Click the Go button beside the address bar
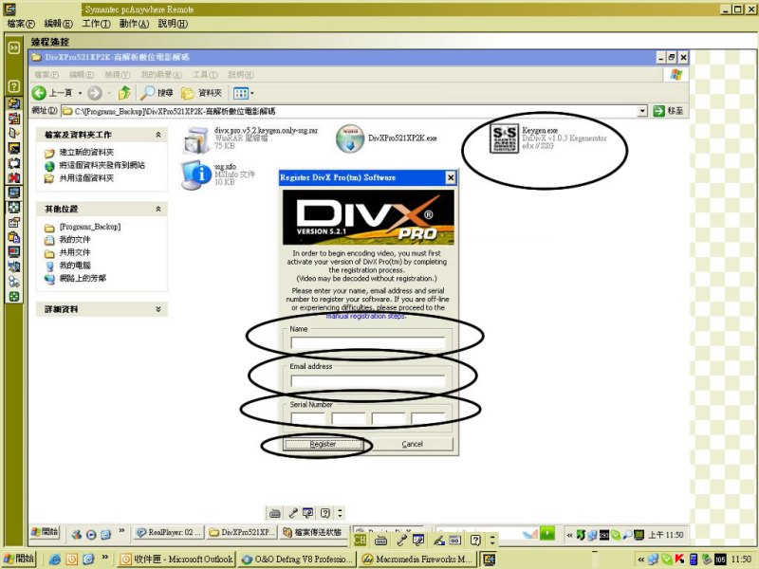The image size is (759, 569). [x=668, y=111]
